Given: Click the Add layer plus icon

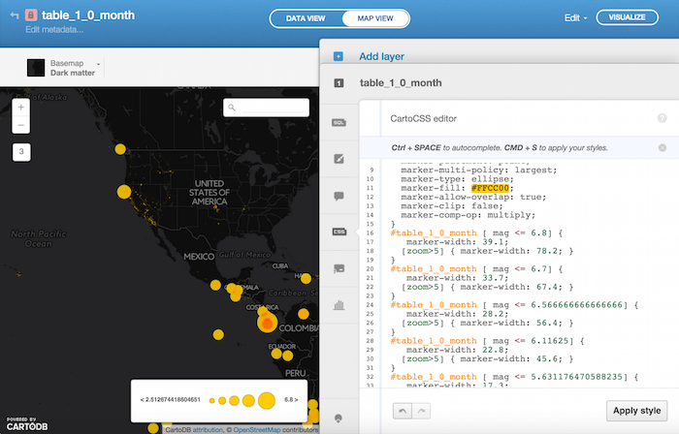Looking at the screenshot, I should 339,56.
